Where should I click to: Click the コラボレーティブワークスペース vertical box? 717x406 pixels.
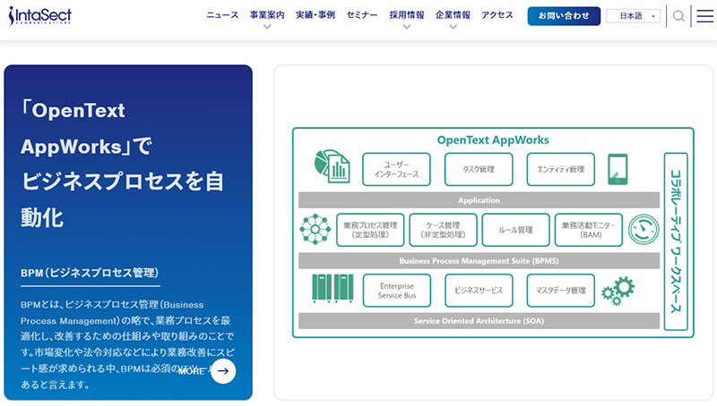click(676, 241)
